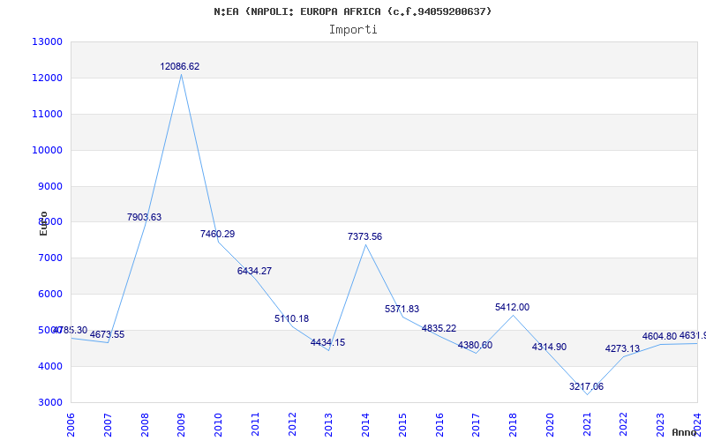The width and height of the screenshot is (706, 441).
Task: Click the 2018 x-axis year label
Action: click(514, 424)
